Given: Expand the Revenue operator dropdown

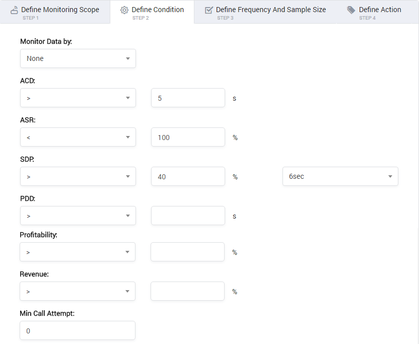Looking at the screenshot, I should click(78, 291).
